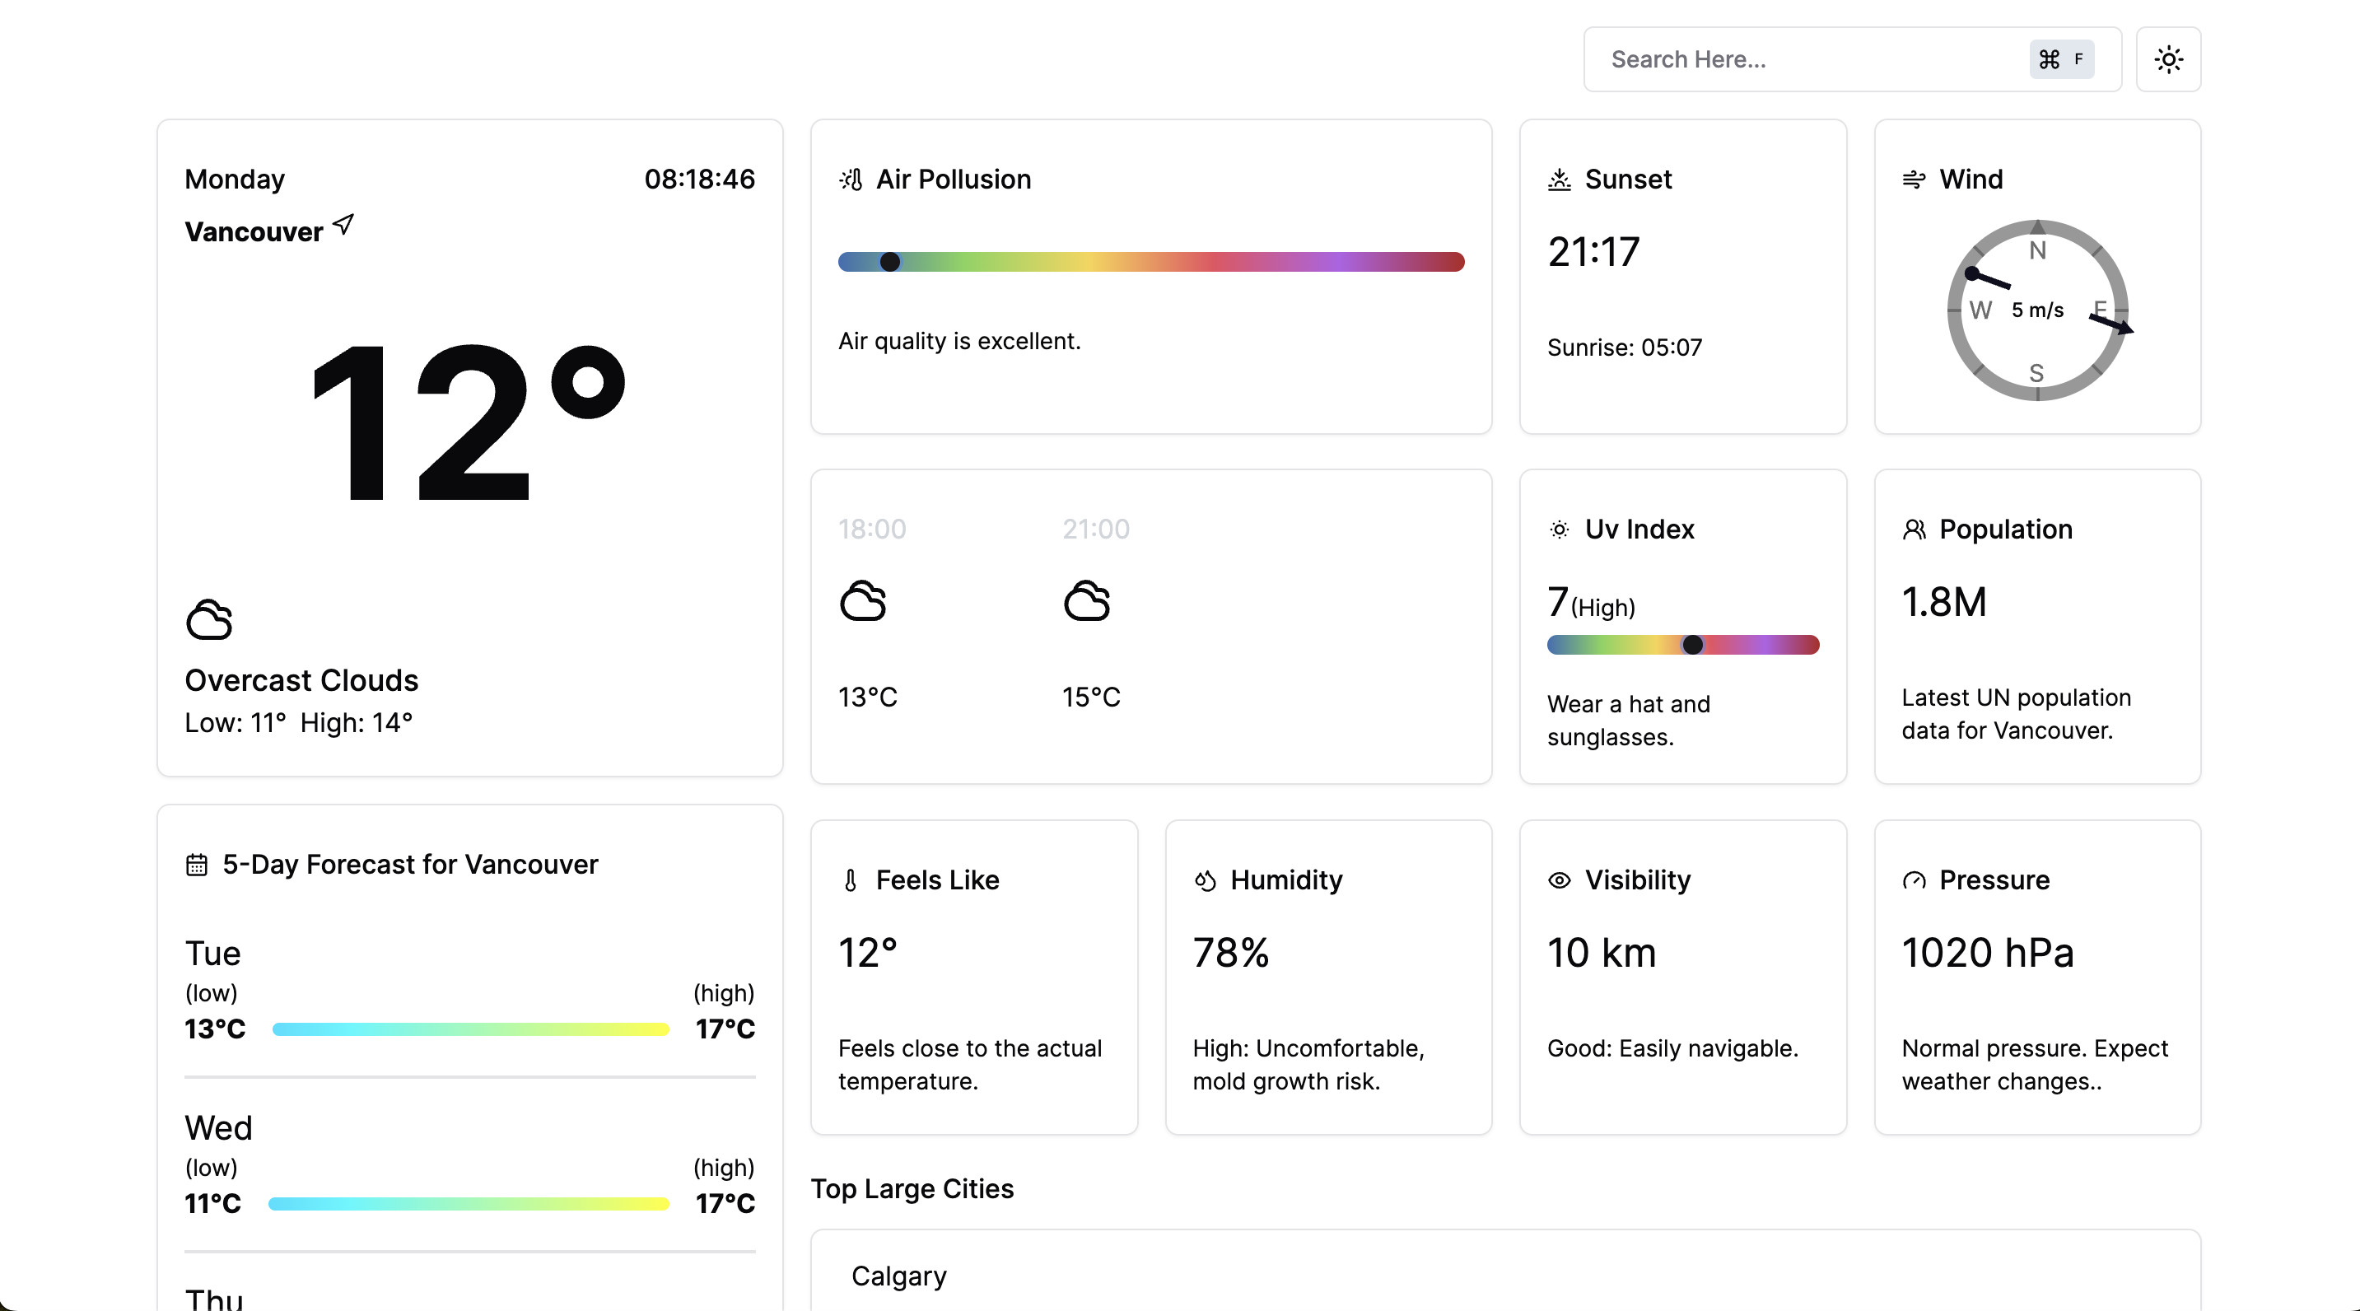Click the wind compass dial
2360x1311 pixels.
[2036, 310]
